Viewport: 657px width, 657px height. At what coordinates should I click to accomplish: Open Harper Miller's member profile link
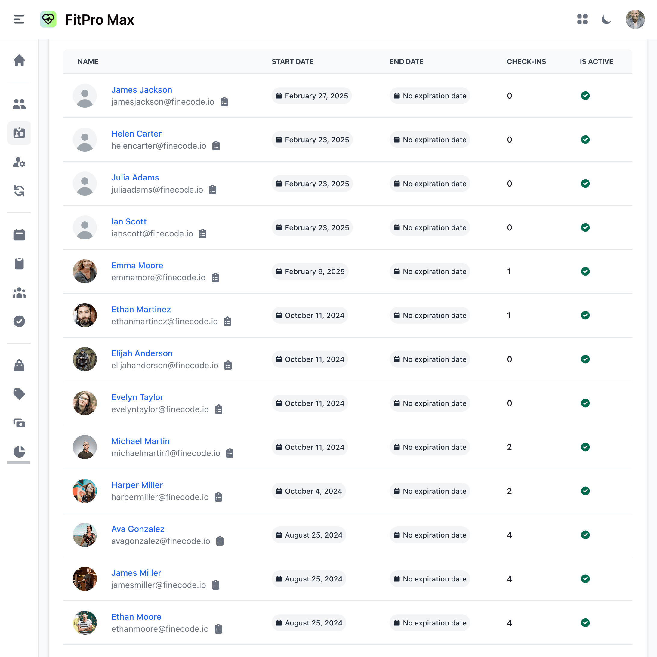coord(137,485)
